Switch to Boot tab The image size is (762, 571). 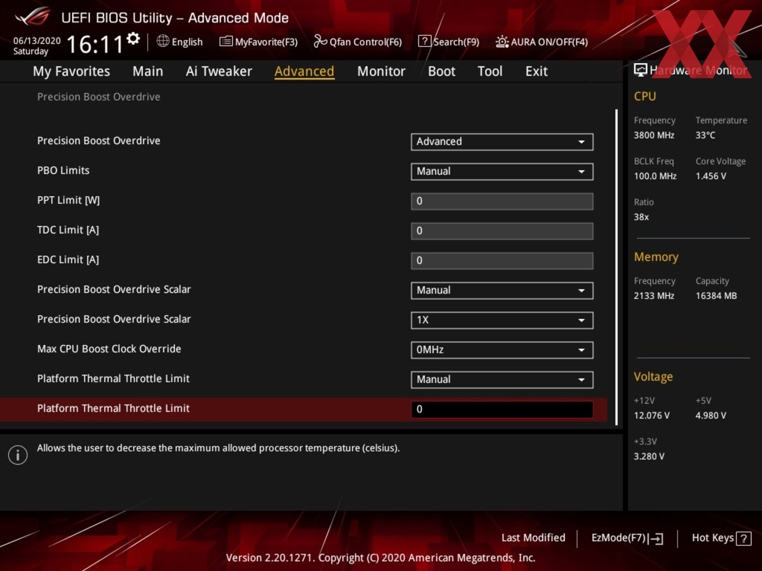click(x=442, y=71)
